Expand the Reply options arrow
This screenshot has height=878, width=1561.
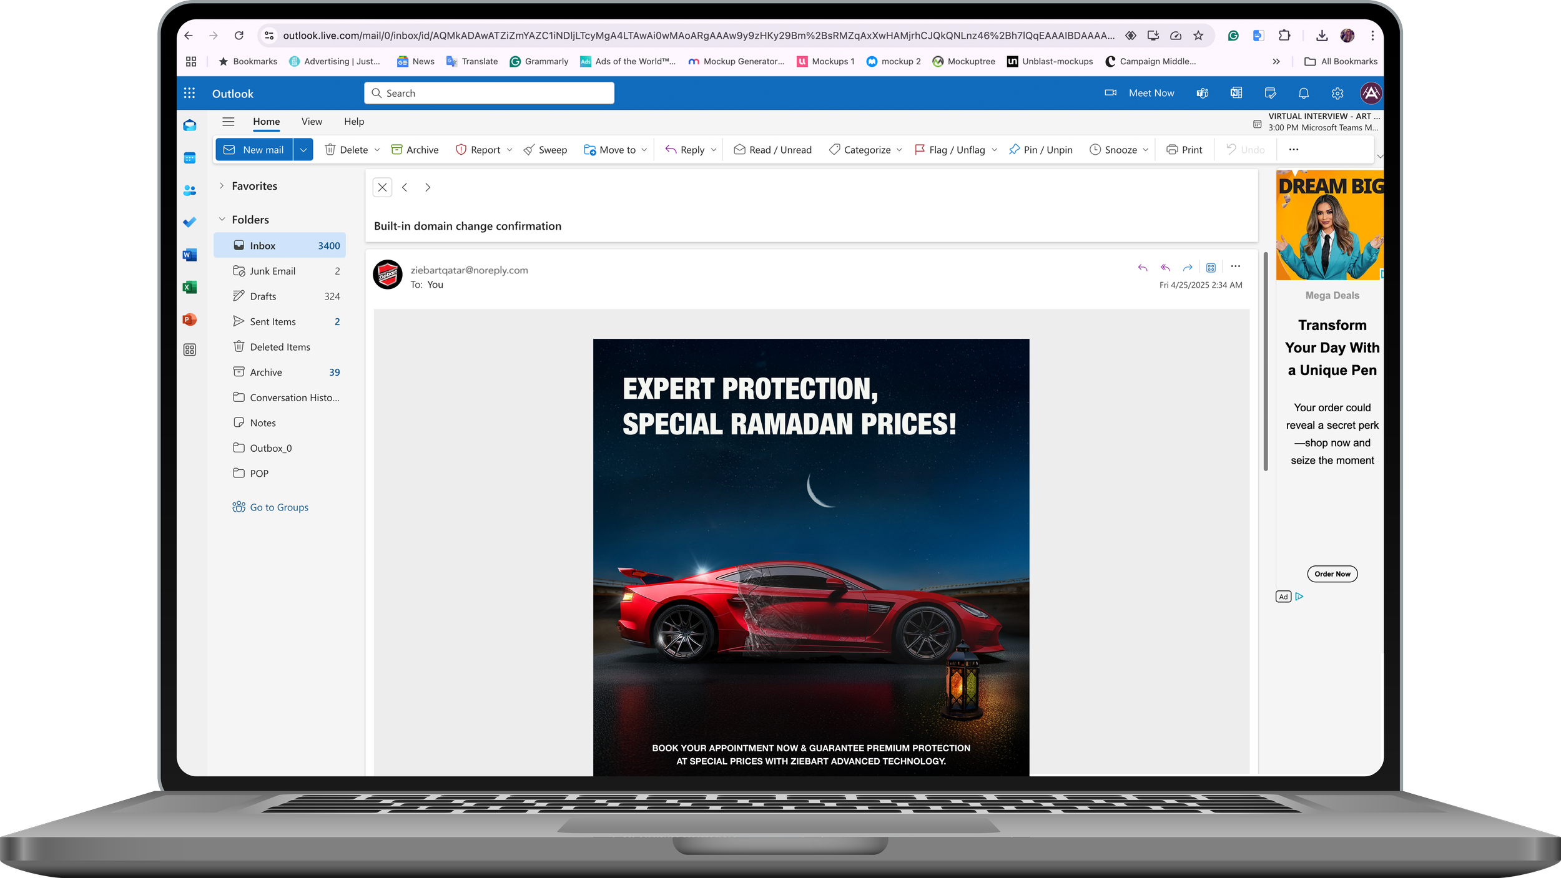714,150
